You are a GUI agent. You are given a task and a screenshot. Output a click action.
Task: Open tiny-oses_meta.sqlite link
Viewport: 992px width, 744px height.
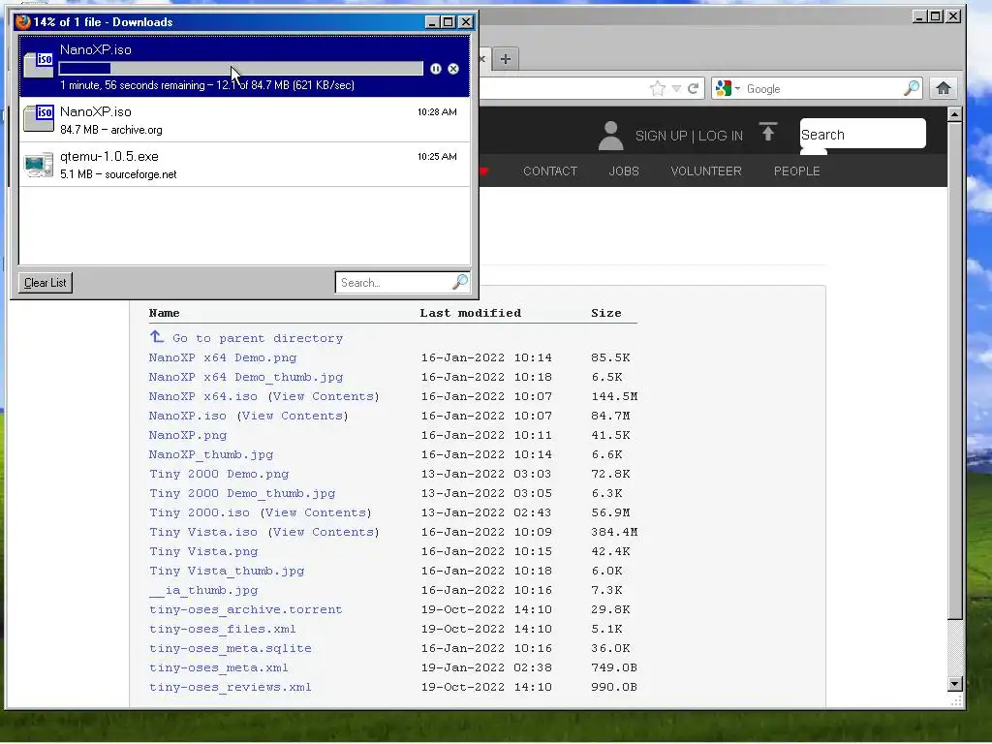coord(231,648)
